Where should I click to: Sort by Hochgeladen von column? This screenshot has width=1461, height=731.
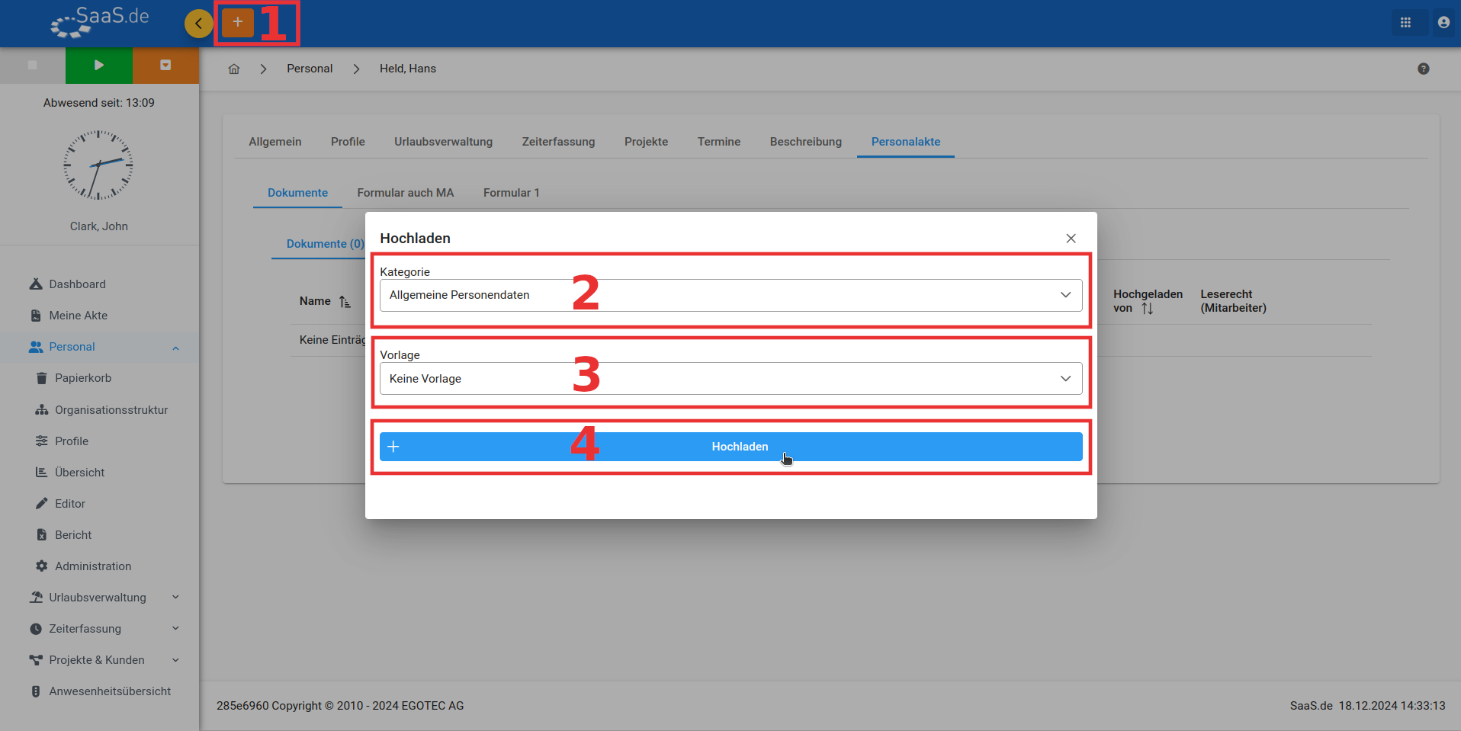point(1148,301)
